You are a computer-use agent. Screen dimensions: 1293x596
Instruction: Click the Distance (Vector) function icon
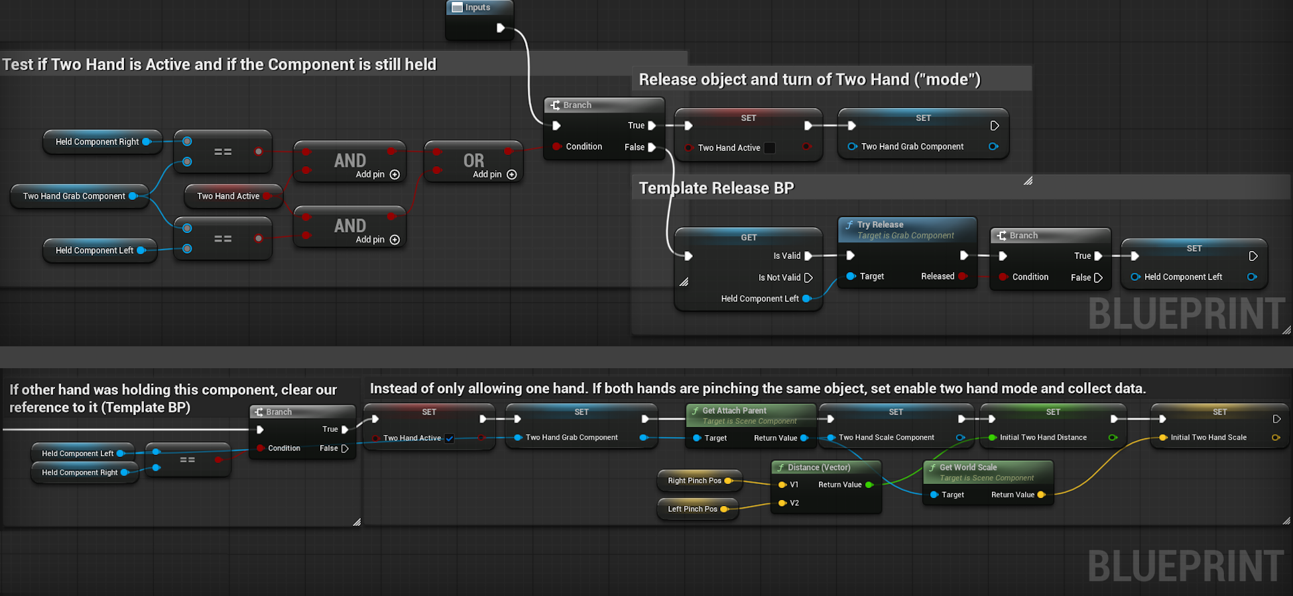coord(780,468)
